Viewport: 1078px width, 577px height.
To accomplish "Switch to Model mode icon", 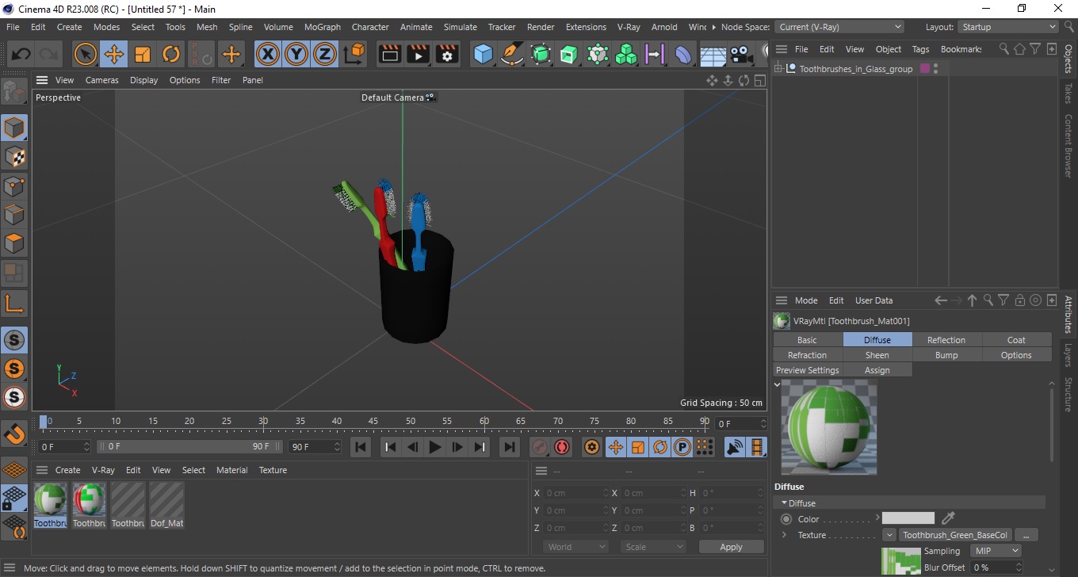I will click(x=14, y=128).
